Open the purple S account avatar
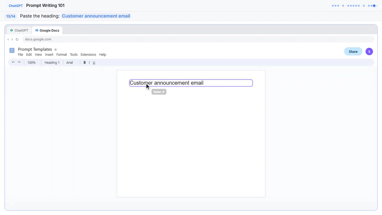Screen dimensions: 382x215 369,52
